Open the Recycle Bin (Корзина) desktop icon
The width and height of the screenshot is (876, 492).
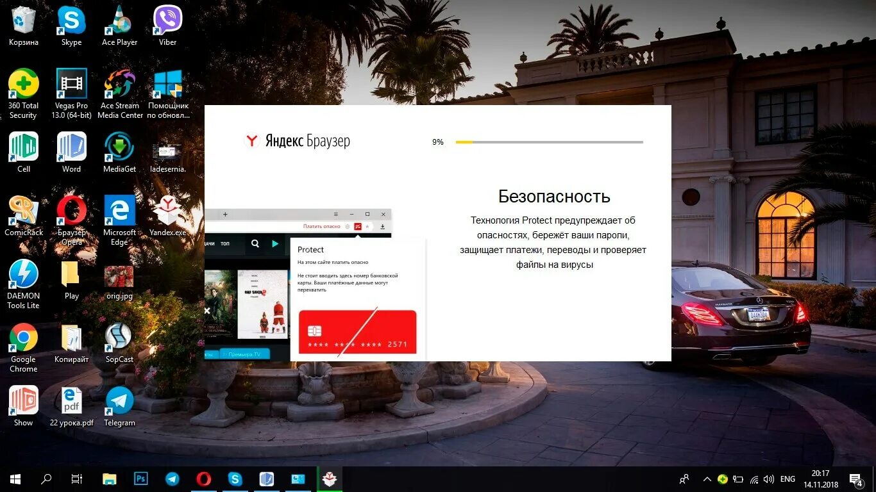click(24, 26)
